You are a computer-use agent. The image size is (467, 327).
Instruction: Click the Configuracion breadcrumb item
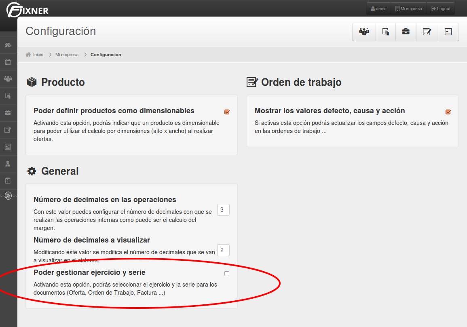coord(106,55)
